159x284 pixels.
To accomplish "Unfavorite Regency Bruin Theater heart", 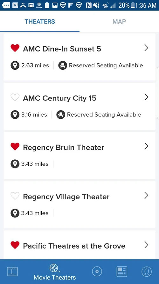I will (15, 147).
